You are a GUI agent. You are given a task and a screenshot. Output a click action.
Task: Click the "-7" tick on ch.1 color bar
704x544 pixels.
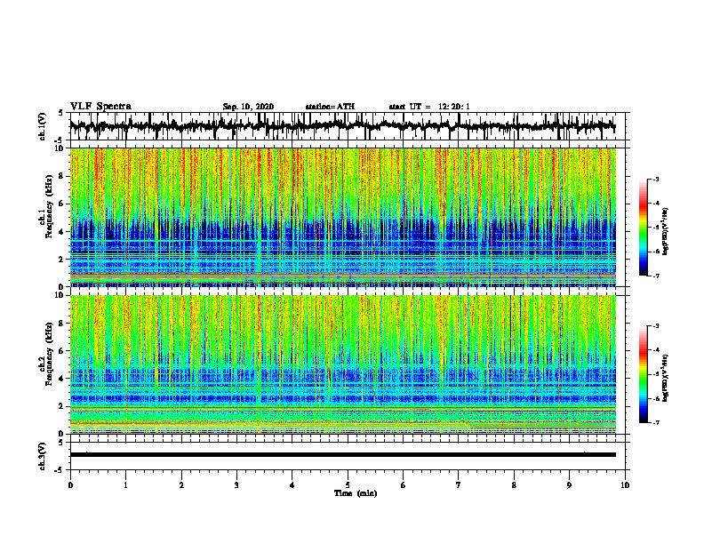coord(655,276)
